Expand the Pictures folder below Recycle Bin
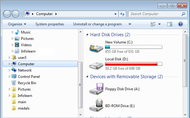The height and width of the screenshot is (118, 190). tap(9, 89)
